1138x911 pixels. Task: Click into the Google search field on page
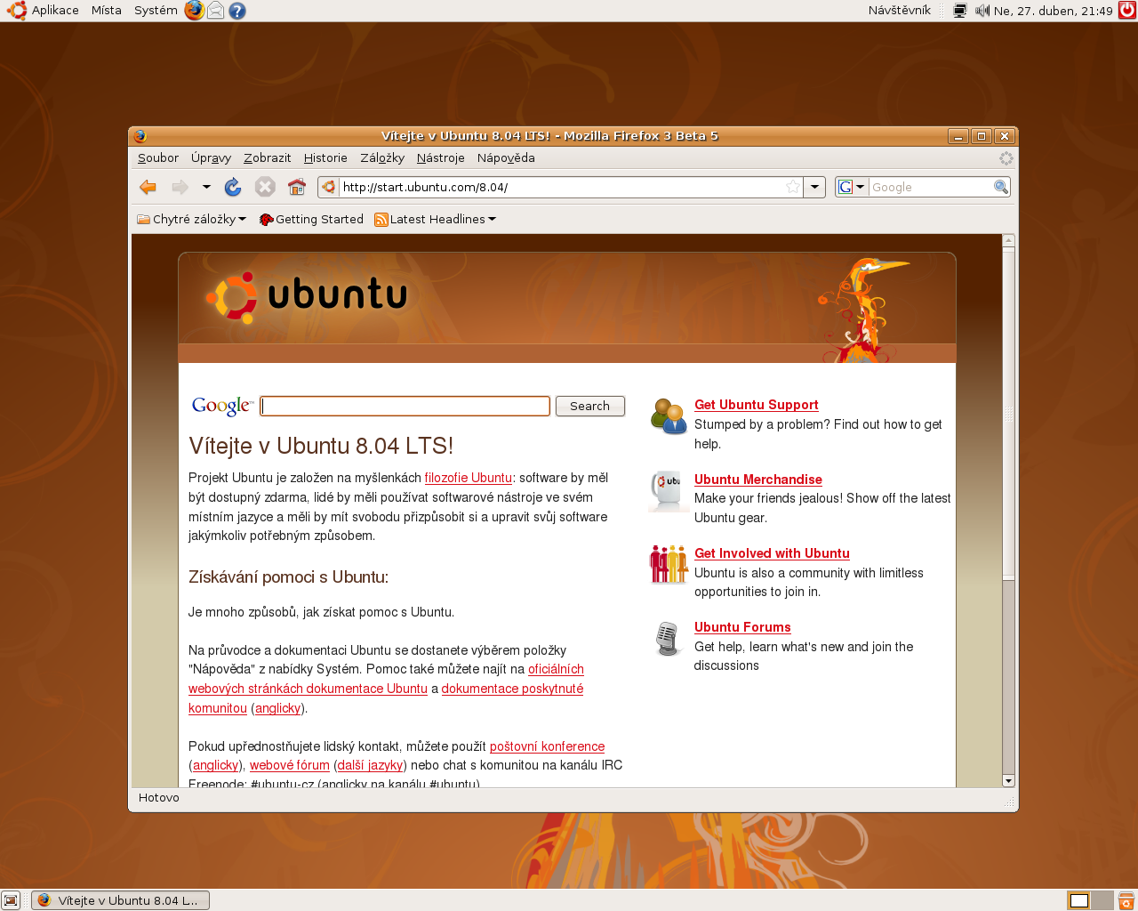(405, 407)
